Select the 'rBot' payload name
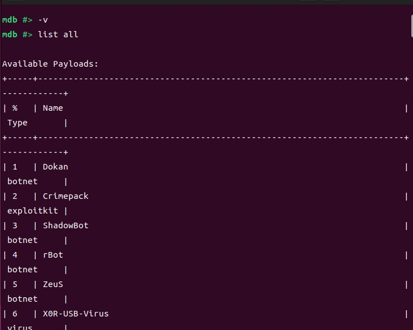Image resolution: width=413 pixels, height=330 pixels. tap(53, 255)
